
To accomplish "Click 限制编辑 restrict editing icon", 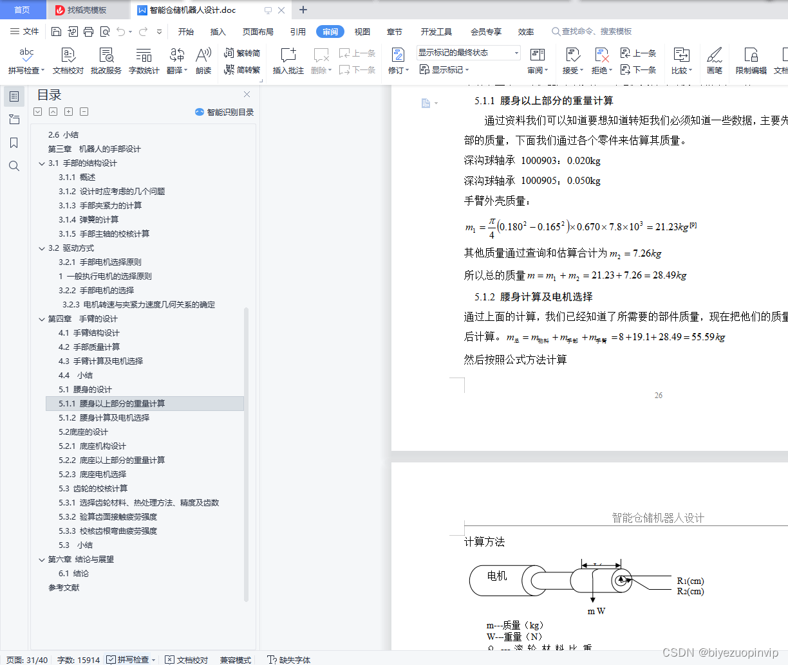I will pyautogui.click(x=751, y=61).
